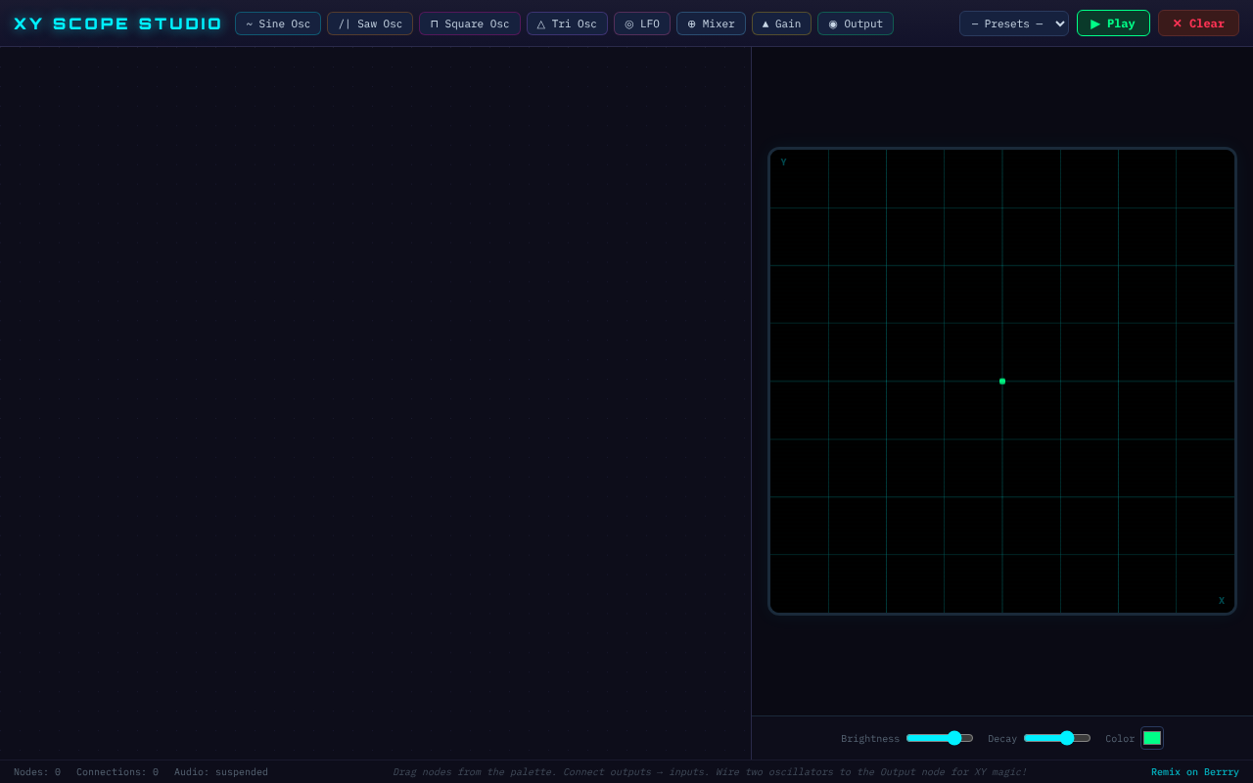Click the X axis label on scope

point(1222,601)
